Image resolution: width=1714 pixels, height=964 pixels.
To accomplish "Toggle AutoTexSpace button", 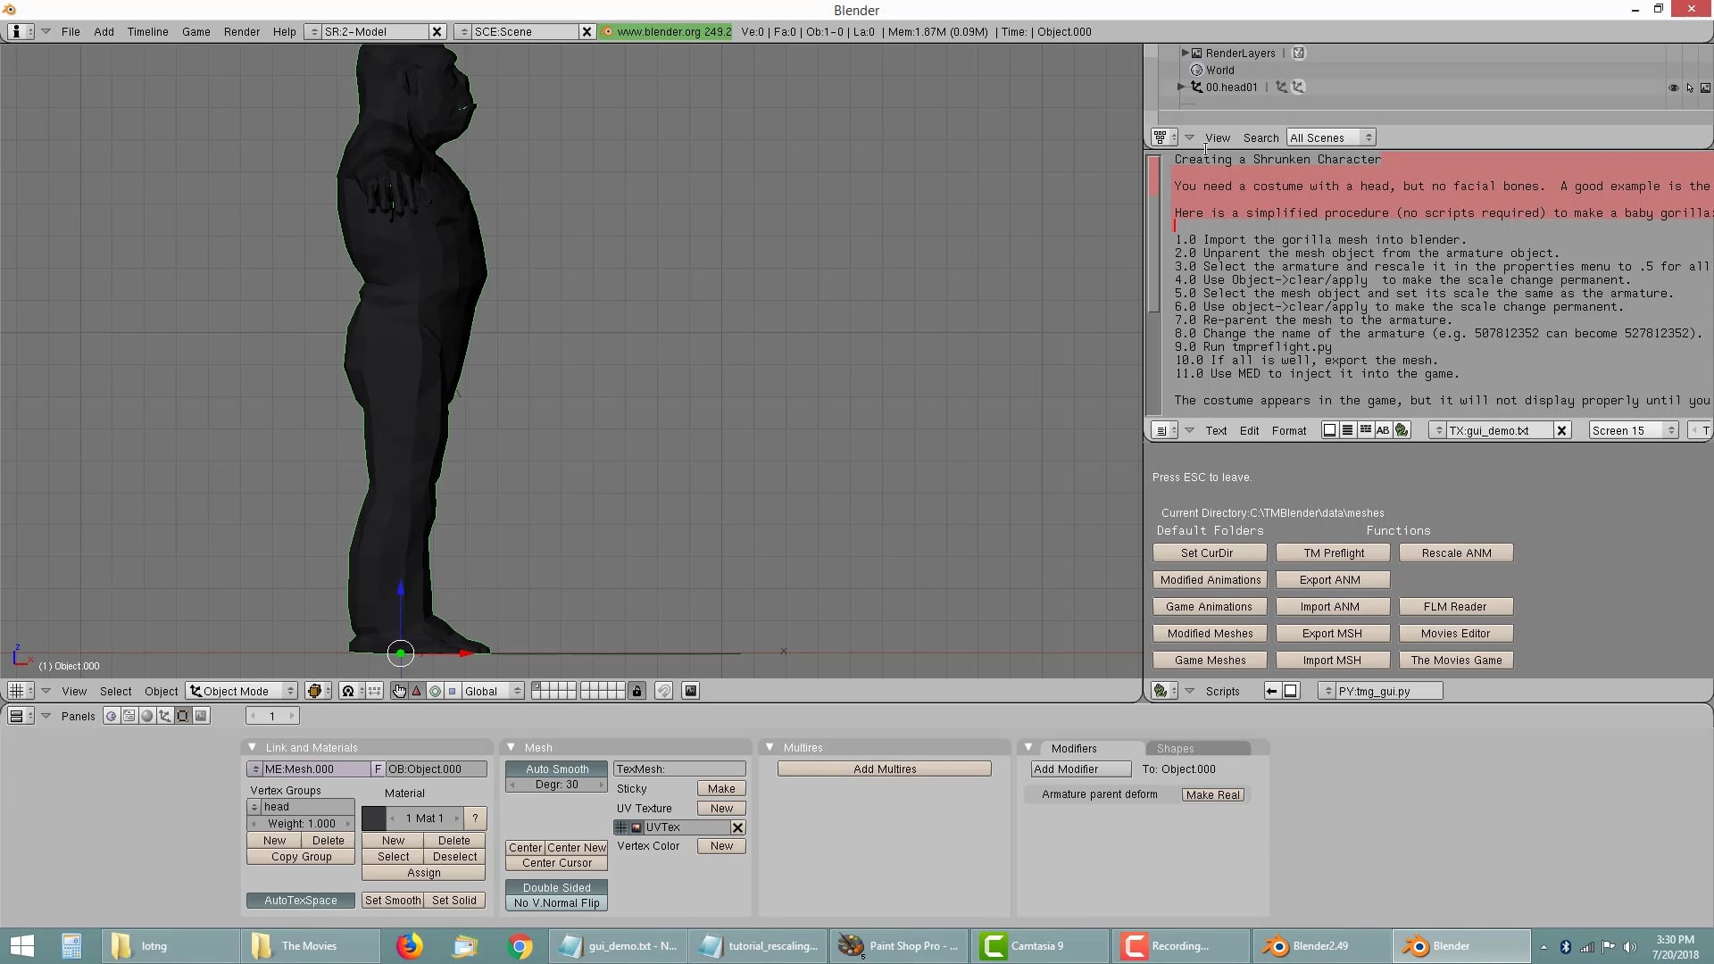I will (301, 901).
